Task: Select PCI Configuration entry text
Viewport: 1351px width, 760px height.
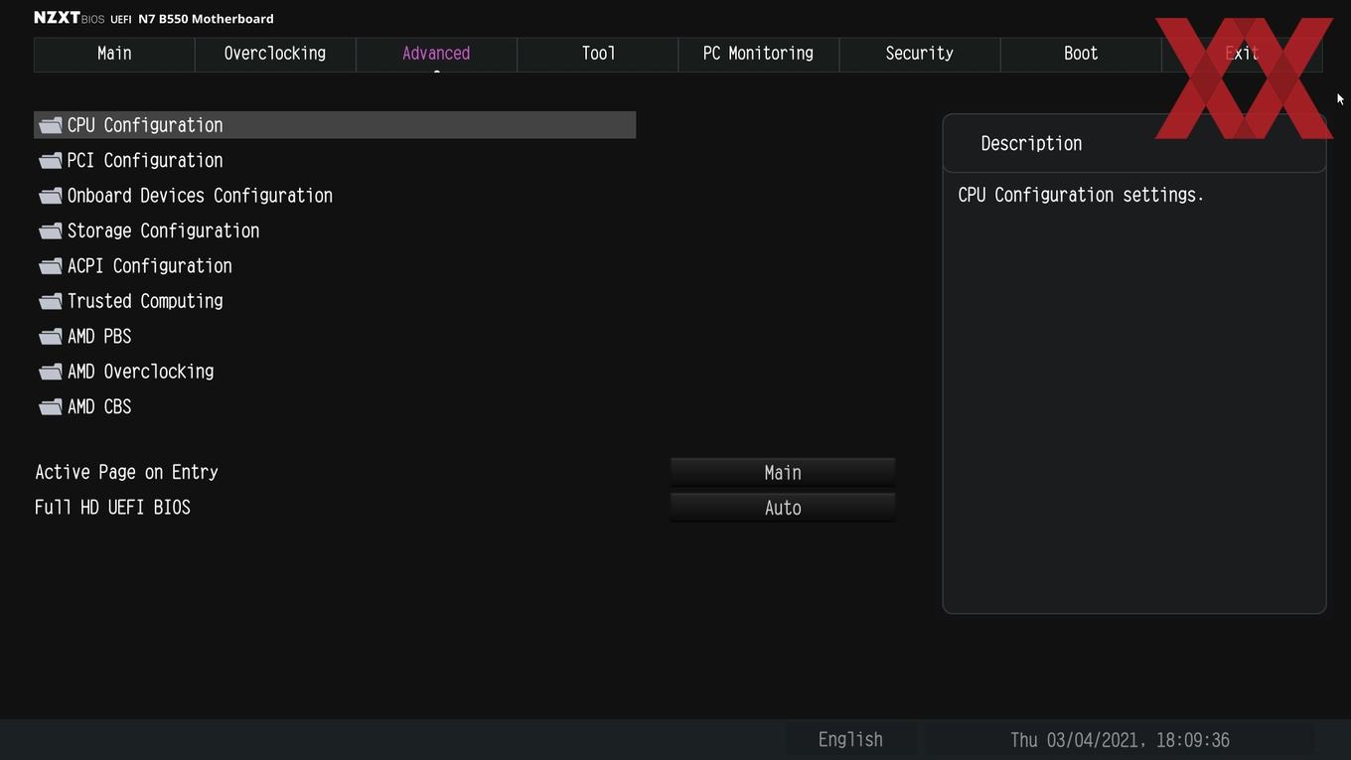Action: (x=145, y=160)
